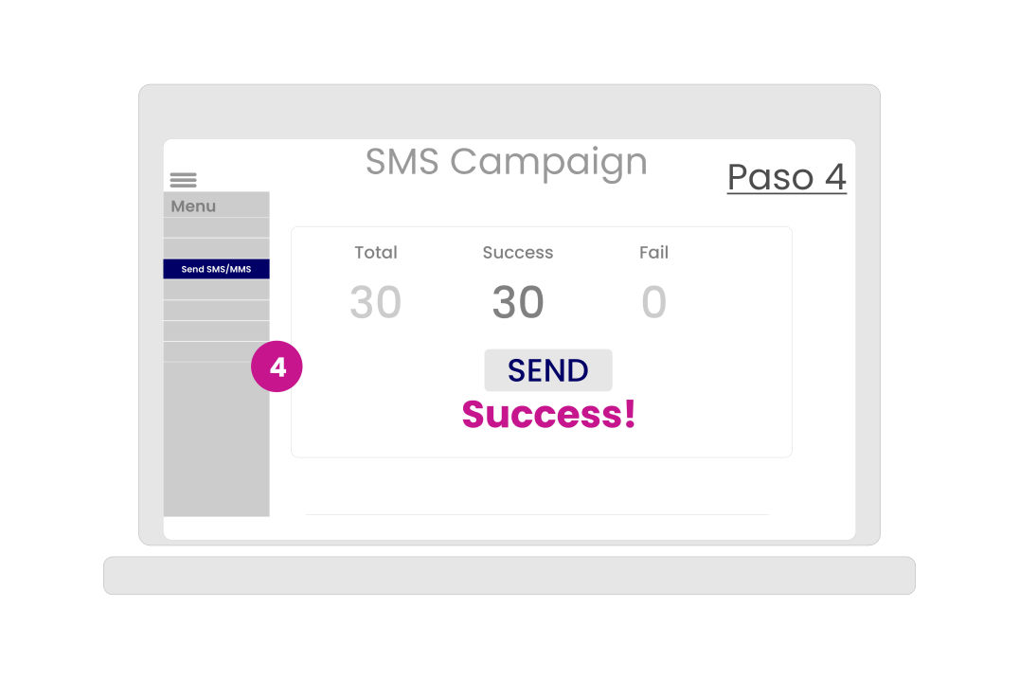Click the magenta step 4 badge
Screen dimensions: 1019x679
[277, 366]
